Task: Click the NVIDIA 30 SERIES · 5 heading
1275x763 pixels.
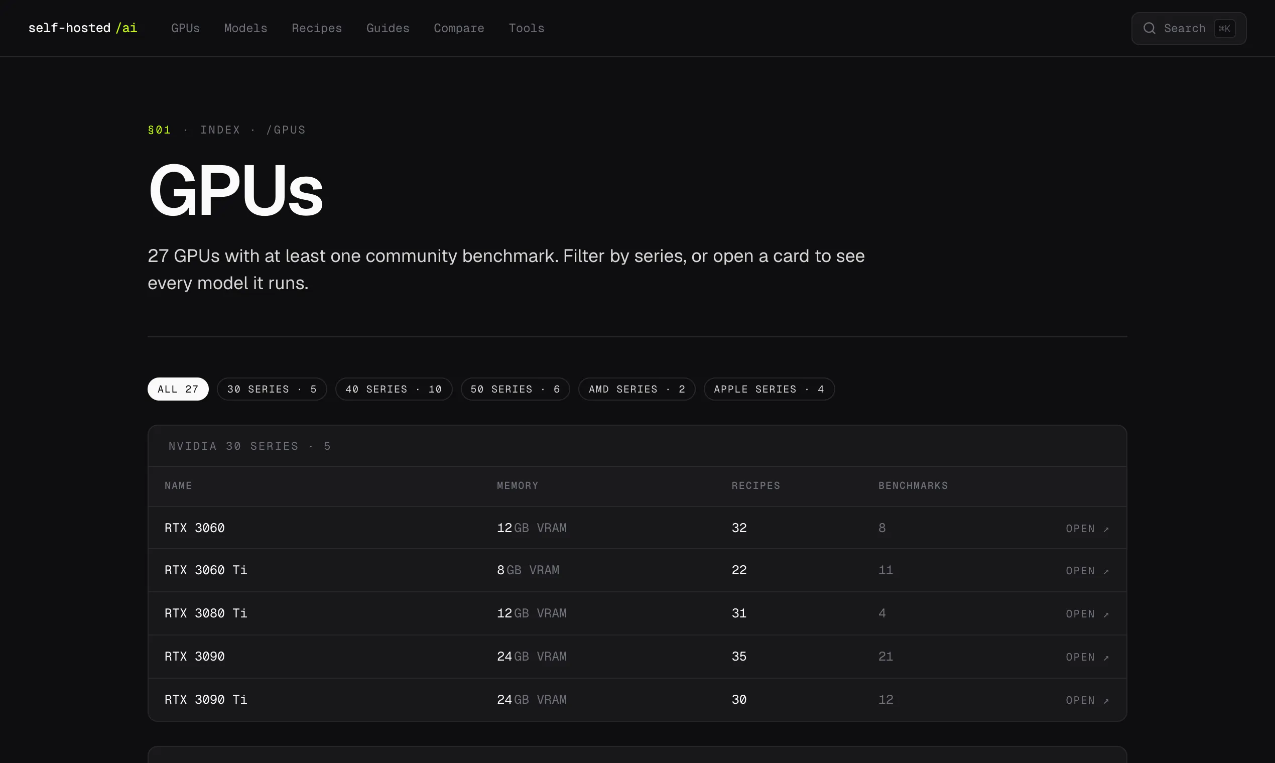Action: tap(249, 446)
